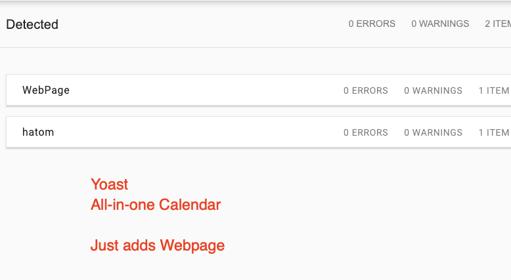
Task: Select 0 ERRORS on the hatom row
Action: click(x=366, y=132)
